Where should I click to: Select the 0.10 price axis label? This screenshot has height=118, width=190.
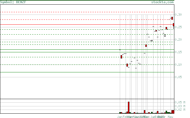point(178,65)
